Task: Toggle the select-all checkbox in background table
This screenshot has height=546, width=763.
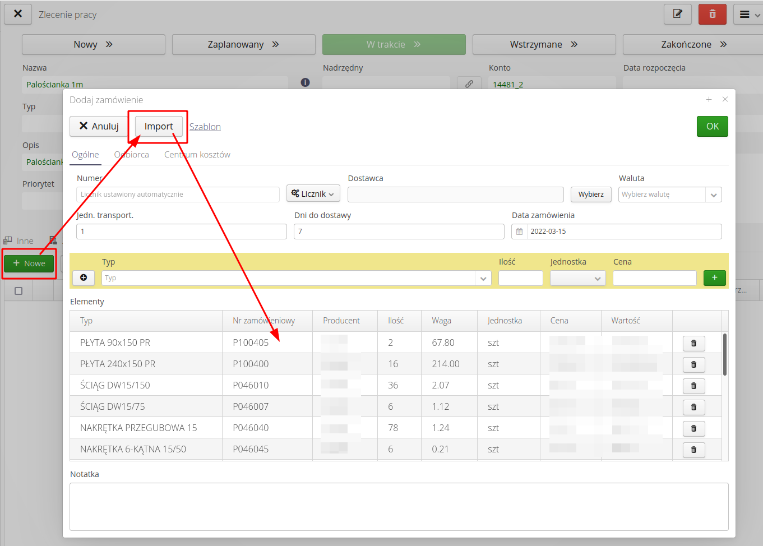Action: pyautogui.click(x=17, y=290)
